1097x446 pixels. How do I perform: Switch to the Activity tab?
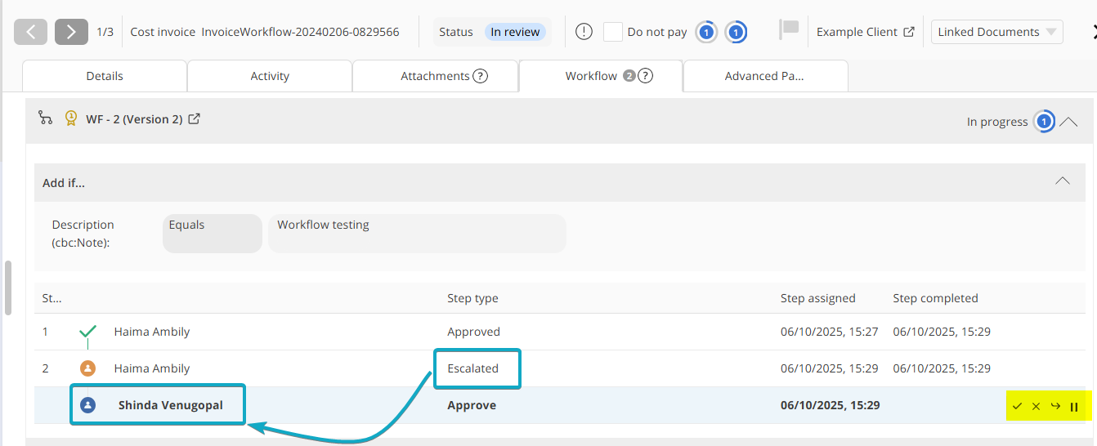pos(270,76)
